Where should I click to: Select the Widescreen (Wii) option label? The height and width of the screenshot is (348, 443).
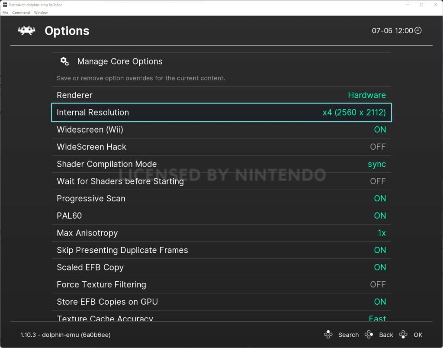point(90,130)
